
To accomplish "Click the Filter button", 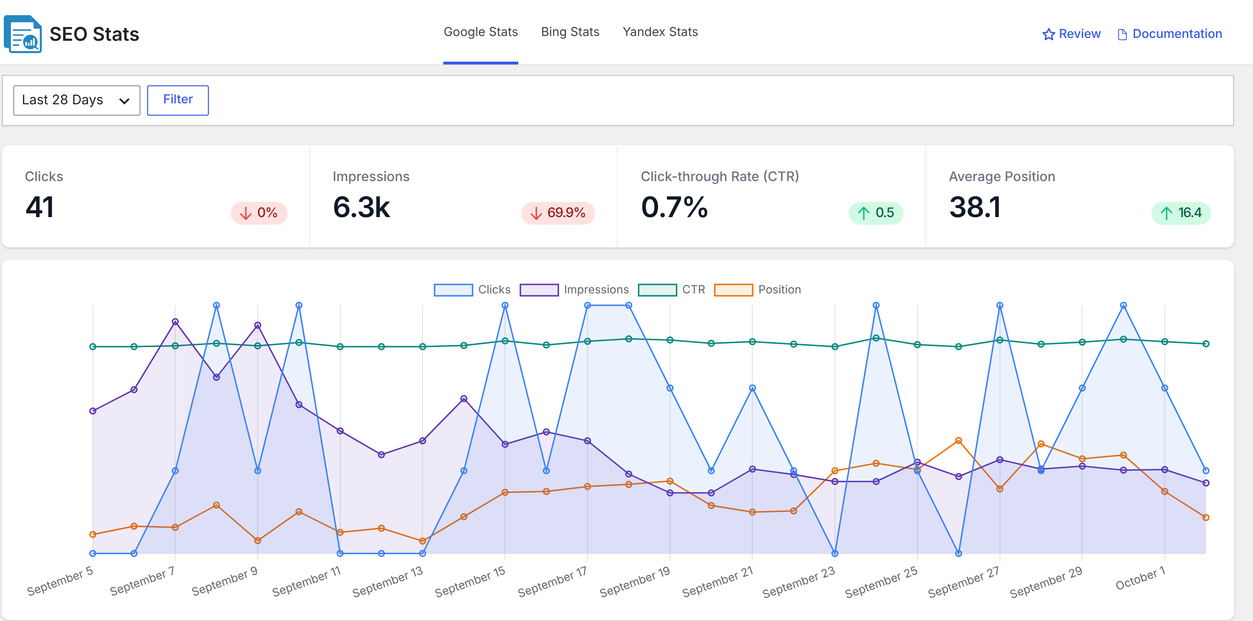I will [x=178, y=100].
